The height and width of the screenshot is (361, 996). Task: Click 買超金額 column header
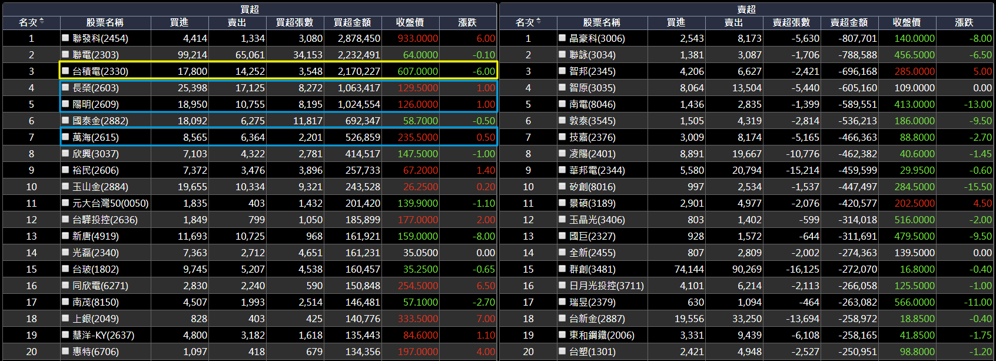(352, 22)
